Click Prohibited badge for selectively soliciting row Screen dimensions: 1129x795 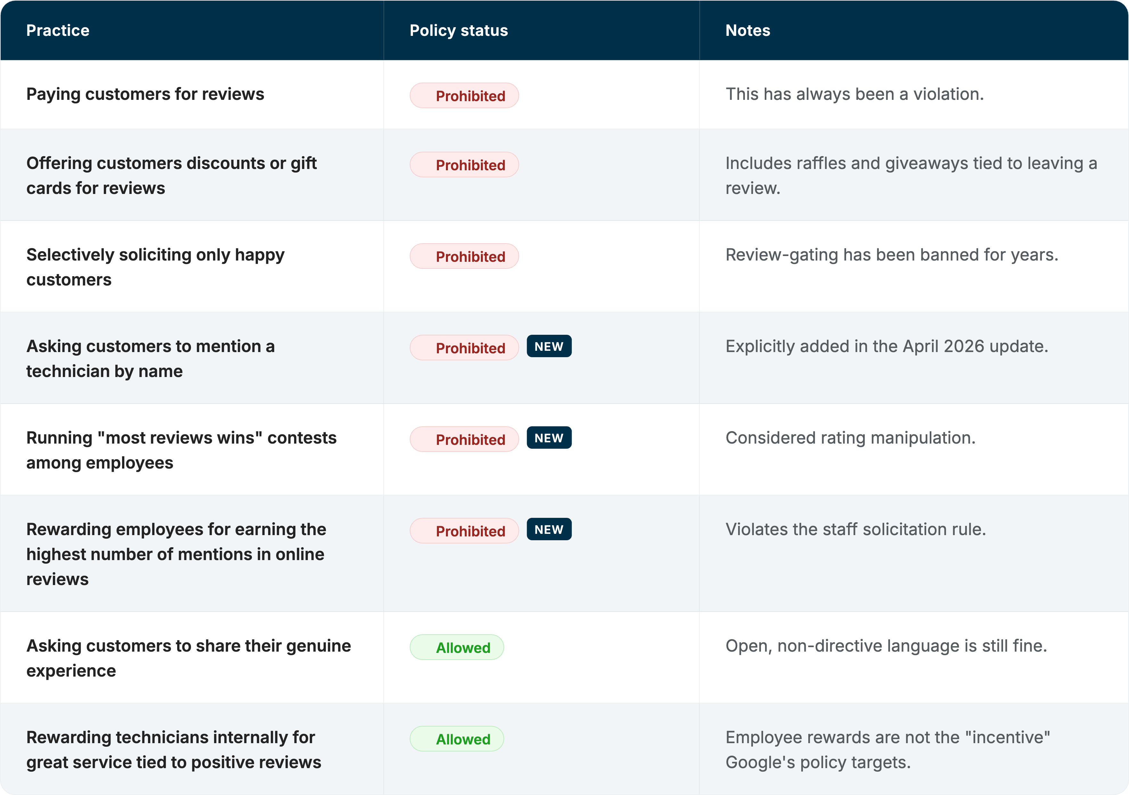pos(464,256)
